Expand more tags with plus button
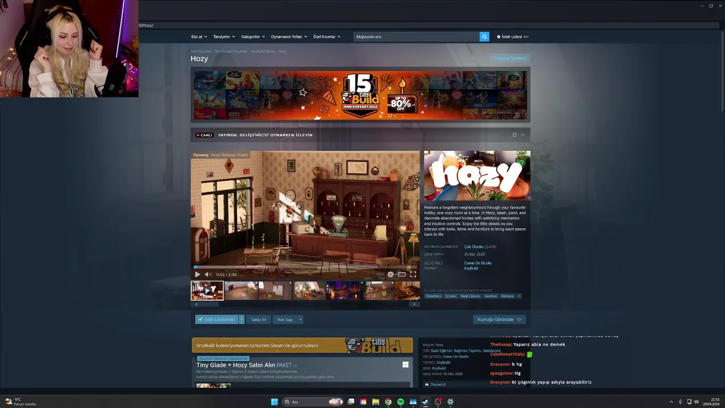This screenshot has height=408, width=725. click(518, 296)
